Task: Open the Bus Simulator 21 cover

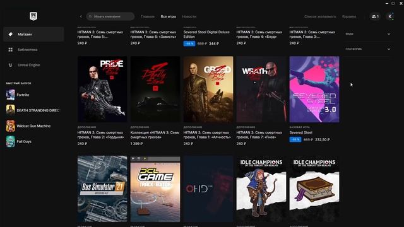Action: click(102, 189)
